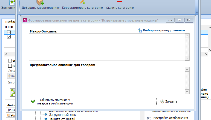Click the {PRO field under Файл label
The width and height of the screenshot is (211, 120).
(11, 110)
